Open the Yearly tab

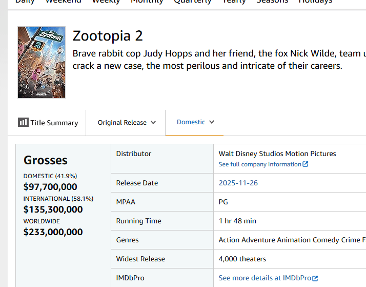[234, 2]
